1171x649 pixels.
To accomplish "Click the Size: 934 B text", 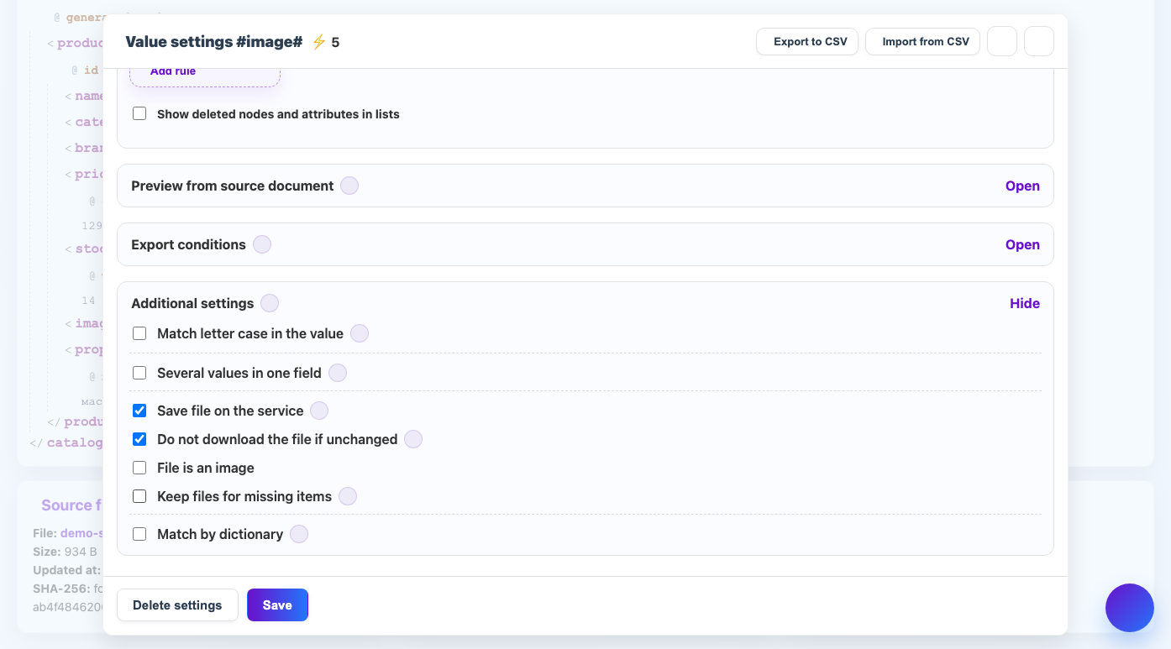I will pos(66,552).
